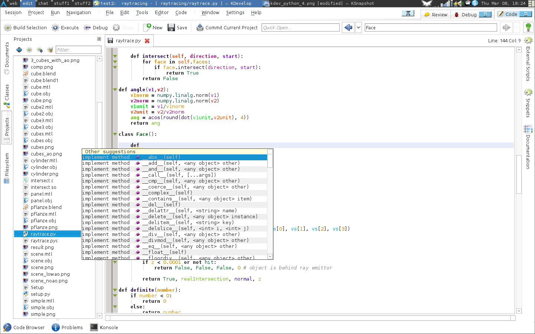Close the raytrace.py tab
Screen dimensions: 535x334
coord(147,41)
